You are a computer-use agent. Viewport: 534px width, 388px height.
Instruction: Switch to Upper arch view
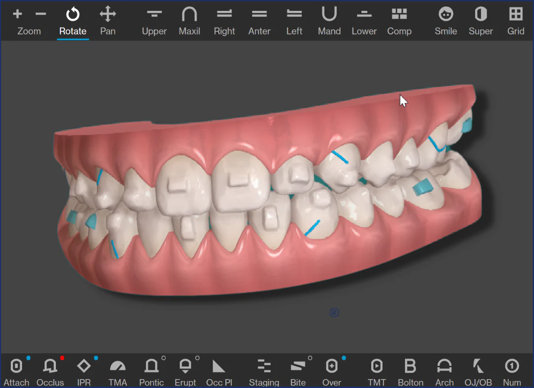pos(154,22)
